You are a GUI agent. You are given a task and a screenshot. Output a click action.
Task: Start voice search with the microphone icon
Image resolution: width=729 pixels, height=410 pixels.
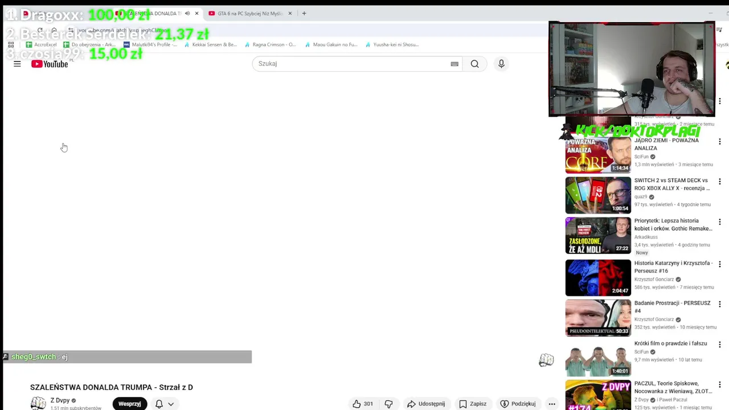[501, 64]
